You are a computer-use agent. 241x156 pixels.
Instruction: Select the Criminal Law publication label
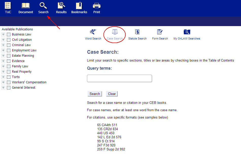[x=21, y=45]
